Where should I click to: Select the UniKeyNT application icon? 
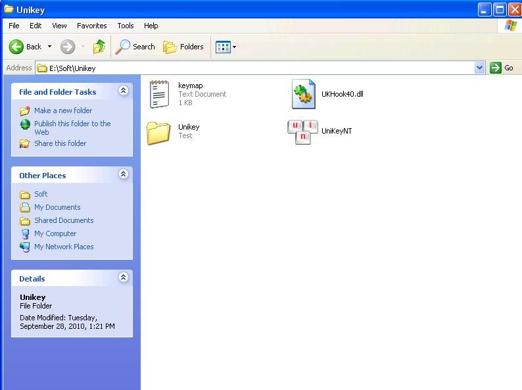click(x=302, y=132)
